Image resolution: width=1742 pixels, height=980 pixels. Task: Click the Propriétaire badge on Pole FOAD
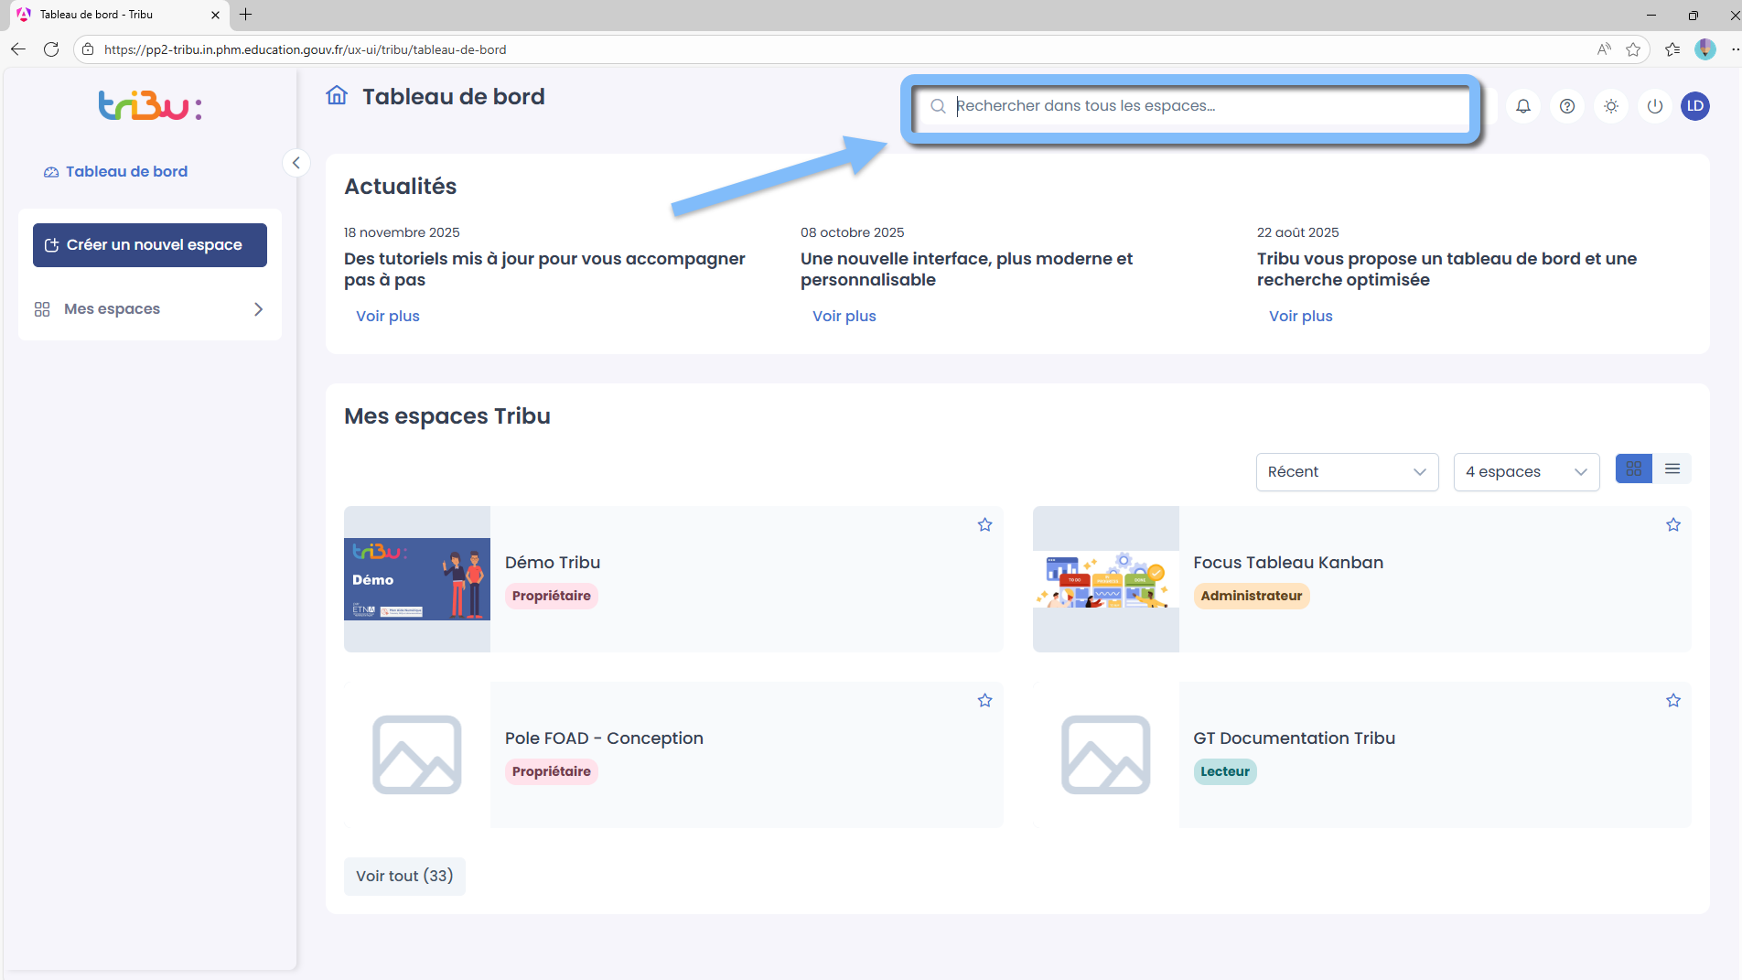pyautogui.click(x=552, y=771)
